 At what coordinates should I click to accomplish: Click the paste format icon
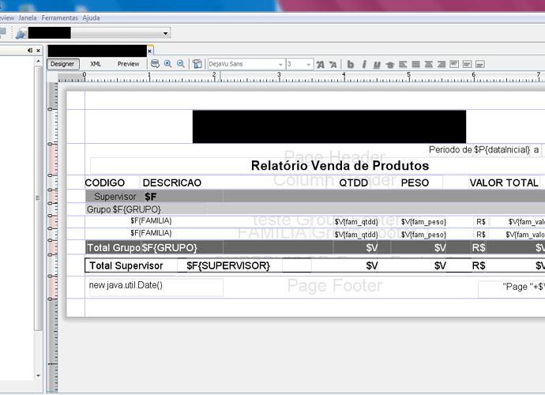(x=197, y=64)
